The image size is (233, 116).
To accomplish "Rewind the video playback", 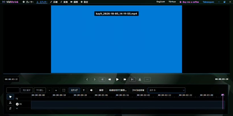I will pos(110,80).
